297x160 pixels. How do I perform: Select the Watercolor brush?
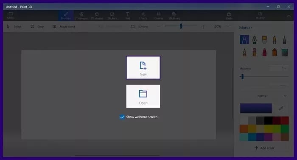275,39
